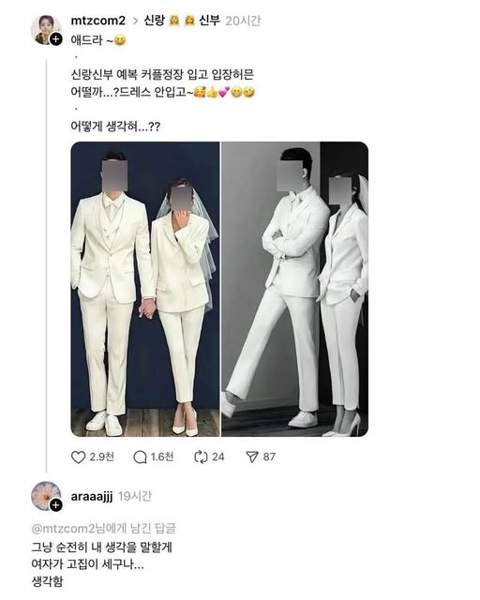Viewport: 480px width, 600px height.
Task: Open mtzcom2 profile picture
Action: 45,29
